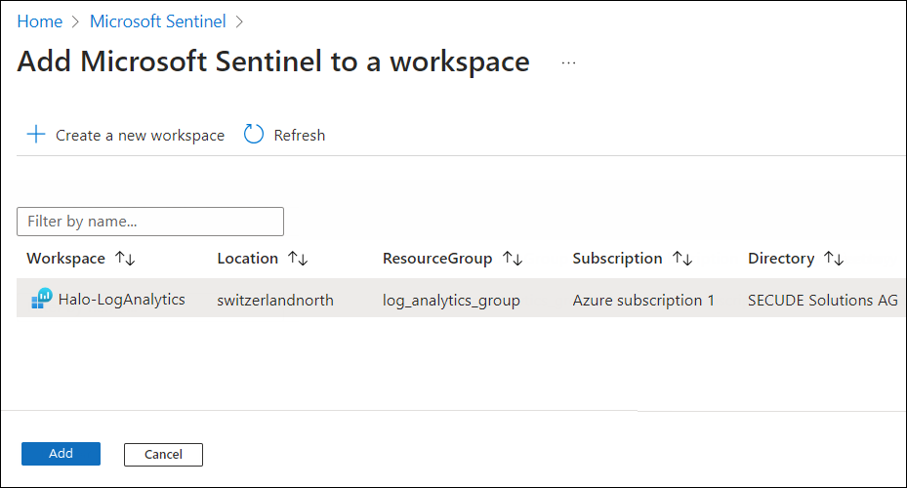
Task: Navigate to Microsoft Sentinel breadcrumb link
Action: coord(157,20)
